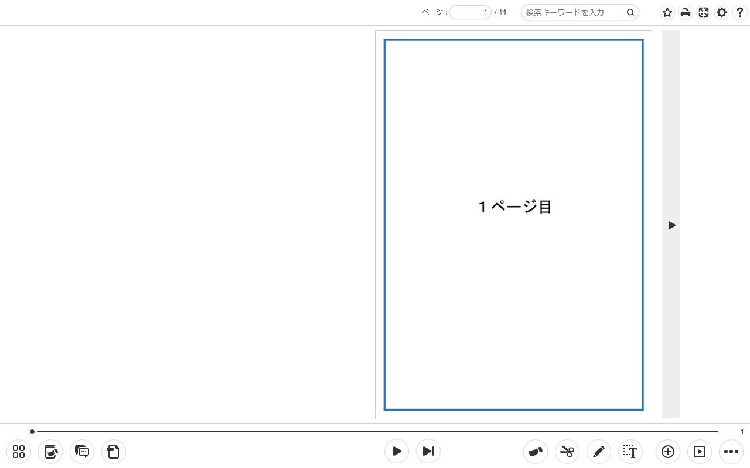Click the page number input field

coord(471,12)
